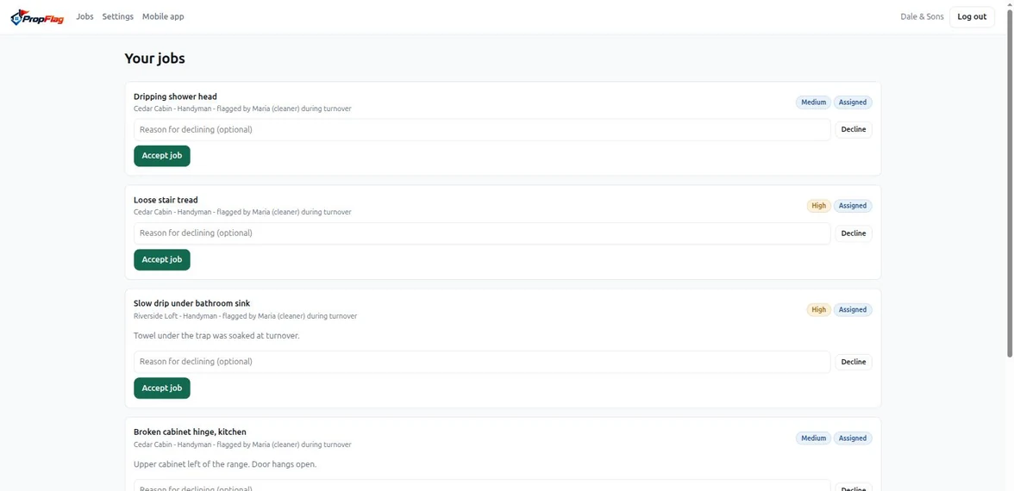Viewport: 1014px width, 491px height.
Task: Click the Assigned badge on Loose stair tread
Action: tap(852, 206)
